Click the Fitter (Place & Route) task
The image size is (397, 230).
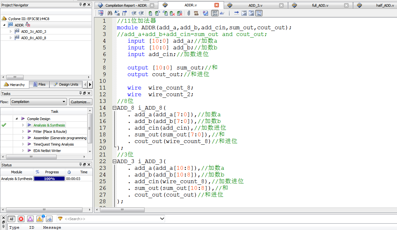[x=50, y=132]
